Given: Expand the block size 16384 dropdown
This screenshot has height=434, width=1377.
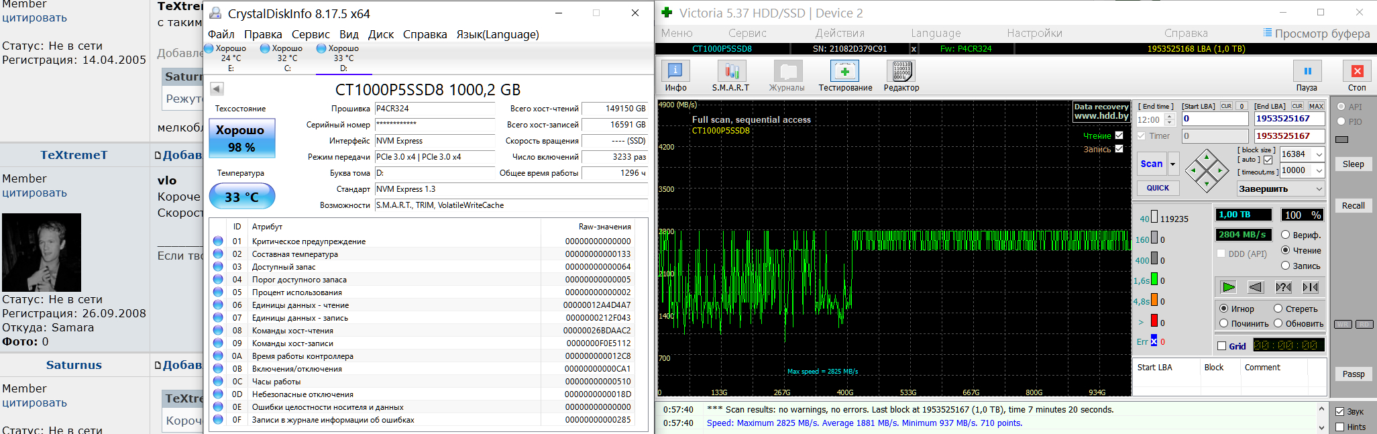Looking at the screenshot, I should pyautogui.click(x=1319, y=154).
